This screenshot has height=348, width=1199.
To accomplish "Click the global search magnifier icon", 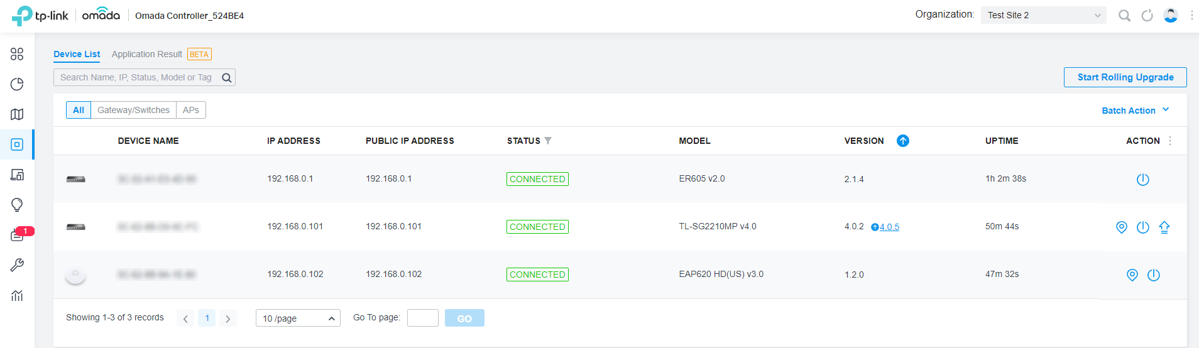I will [x=1124, y=15].
